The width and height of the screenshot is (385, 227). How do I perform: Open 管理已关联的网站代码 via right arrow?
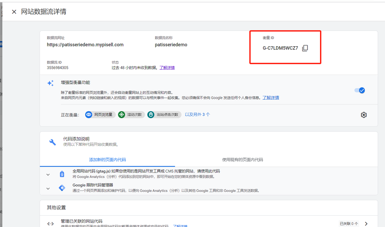click(x=366, y=224)
